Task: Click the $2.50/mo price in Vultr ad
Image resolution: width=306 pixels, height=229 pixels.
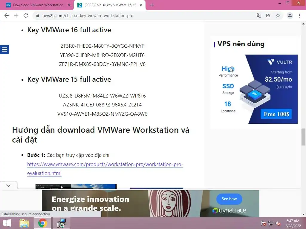Action: (279, 79)
